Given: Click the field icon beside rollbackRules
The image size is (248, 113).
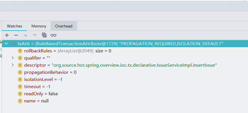Looking at the screenshot, I should 20,51.
